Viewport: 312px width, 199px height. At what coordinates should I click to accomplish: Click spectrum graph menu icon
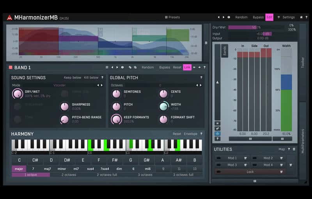206,43
